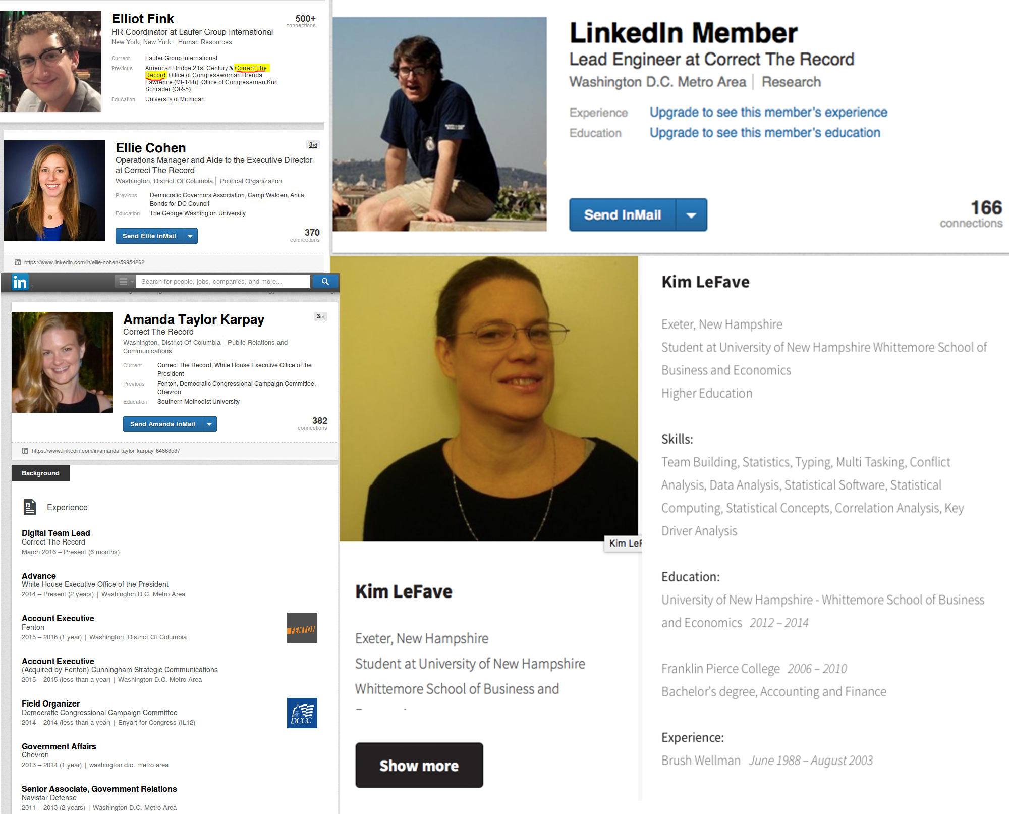Select the Background tab

[x=40, y=473]
